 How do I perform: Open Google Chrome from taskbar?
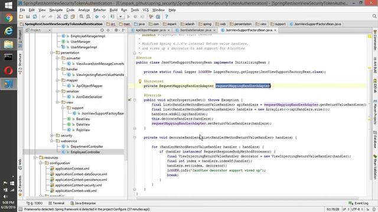tap(8, 18)
